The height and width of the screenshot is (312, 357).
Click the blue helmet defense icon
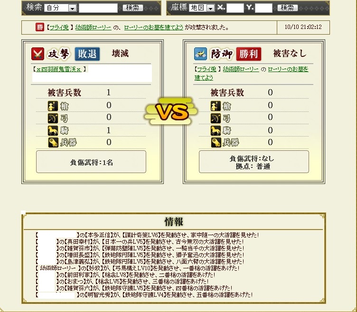coord(200,54)
